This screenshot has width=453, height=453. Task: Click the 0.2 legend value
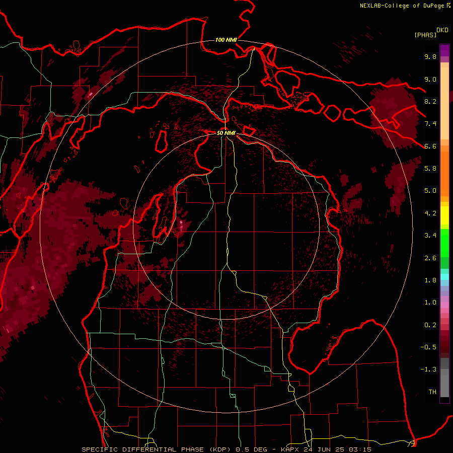[430, 325]
